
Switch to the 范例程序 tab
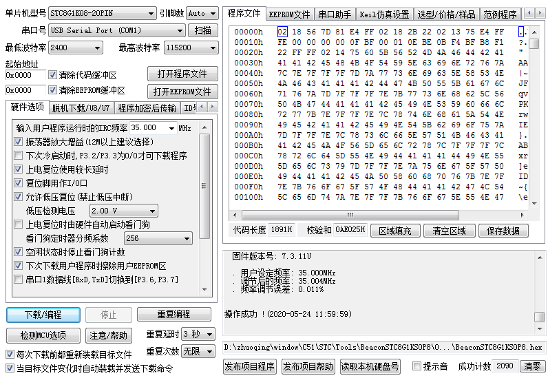tap(500, 14)
